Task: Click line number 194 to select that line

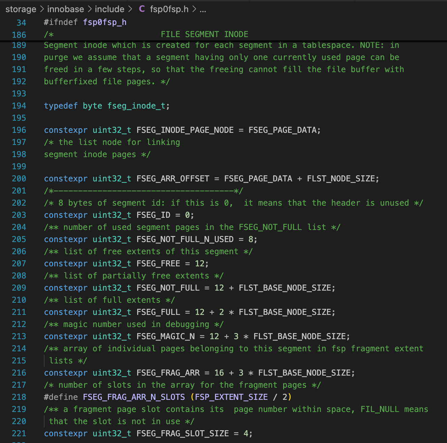Action: click(19, 106)
